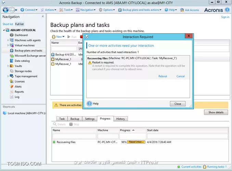Click the Microsoft Exchange servers icon

pos(12,56)
